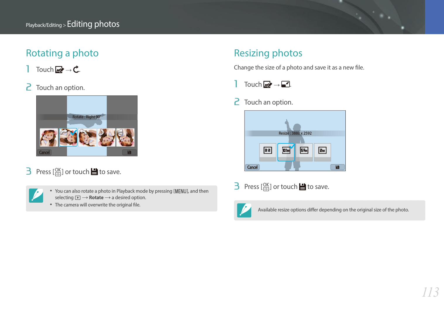Click the "Available resize options differ" note text

pos(333,210)
